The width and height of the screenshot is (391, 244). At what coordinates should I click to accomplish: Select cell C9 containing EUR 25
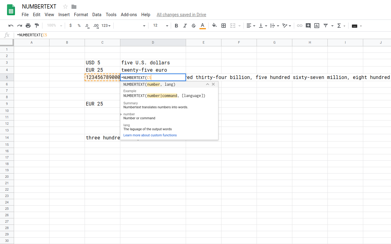102,104
